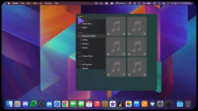This screenshot has width=198, height=111.
Task: Open Mail from the Dock
Action: click(x=49, y=104)
